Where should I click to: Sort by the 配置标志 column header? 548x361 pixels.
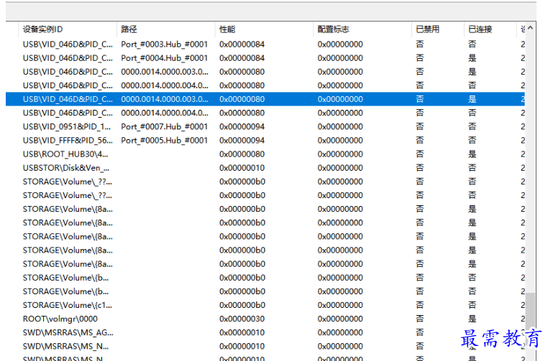pos(362,29)
